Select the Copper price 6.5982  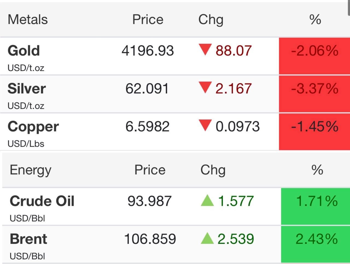tap(147, 127)
